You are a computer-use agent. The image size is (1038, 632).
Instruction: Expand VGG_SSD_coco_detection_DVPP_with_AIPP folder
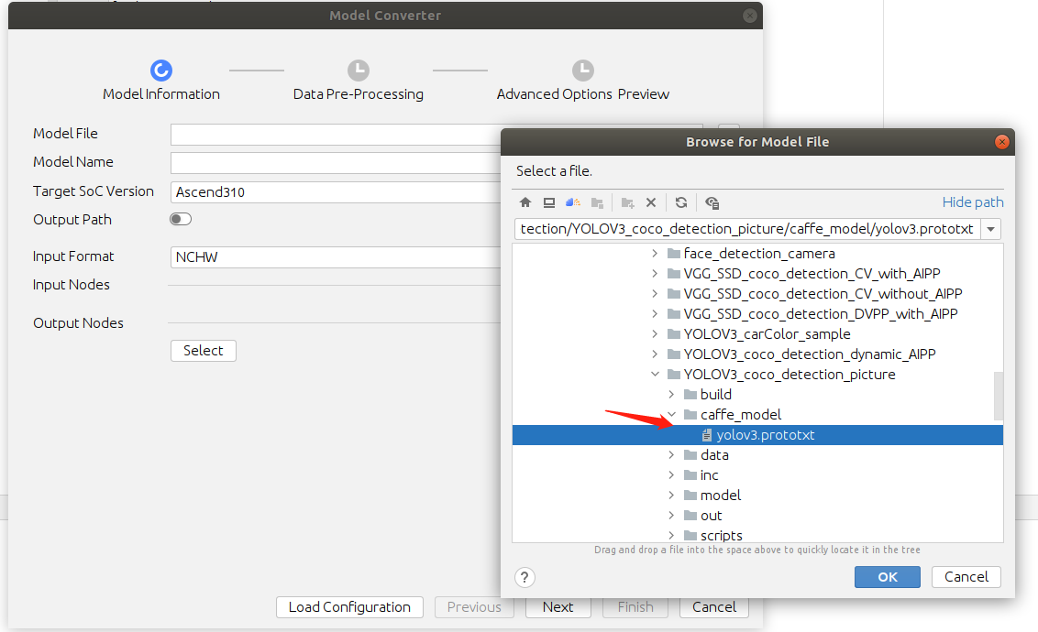coord(655,313)
